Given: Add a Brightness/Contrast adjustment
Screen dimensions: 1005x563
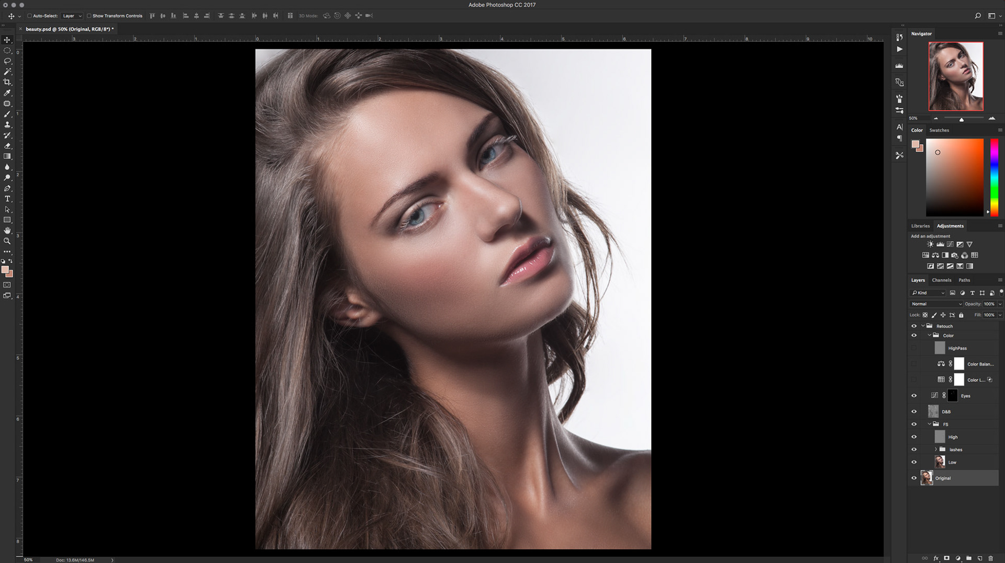Looking at the screenshot, I should click(x=930, y=244).
